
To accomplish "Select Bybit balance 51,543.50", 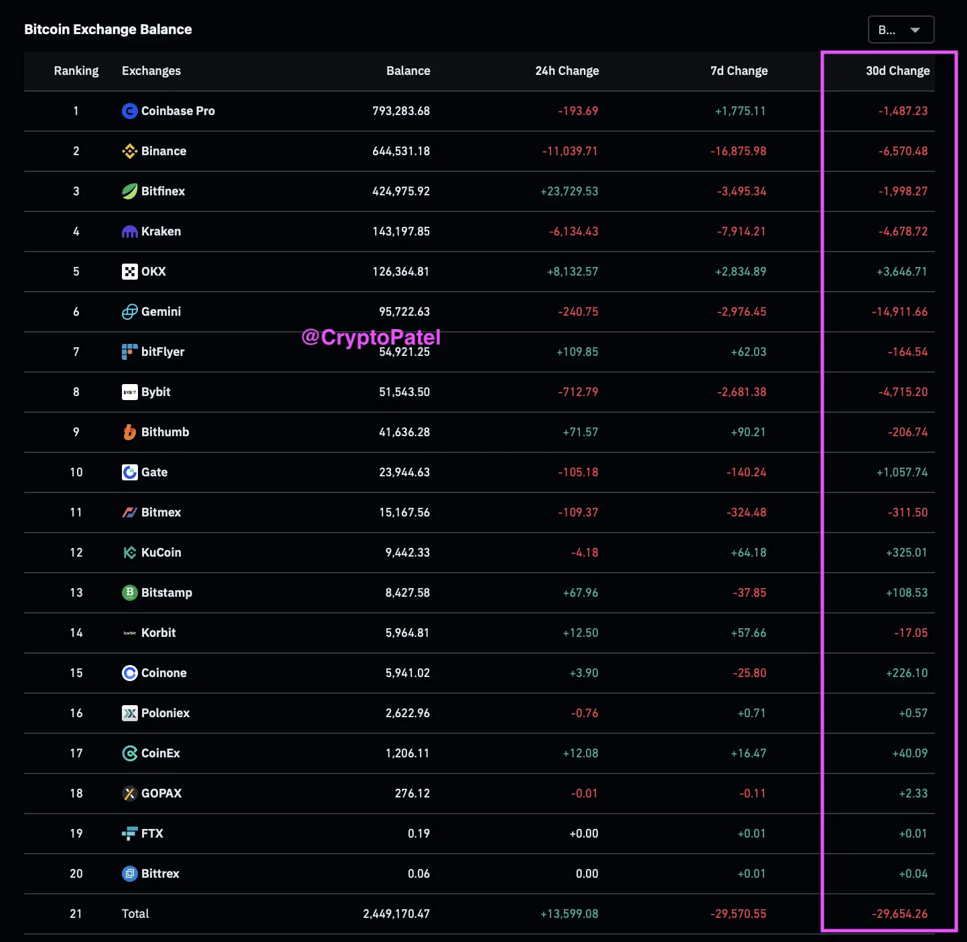I will [404, 392].
